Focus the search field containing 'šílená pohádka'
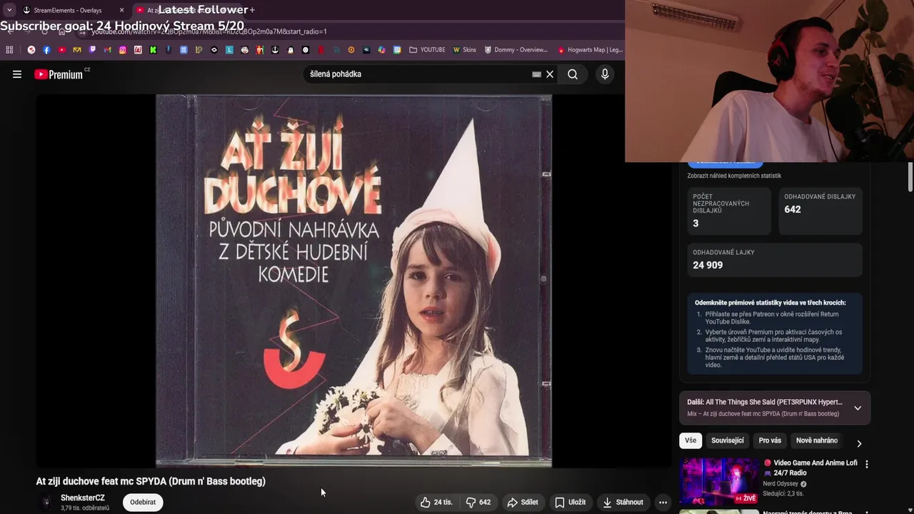 pos(418,74)
